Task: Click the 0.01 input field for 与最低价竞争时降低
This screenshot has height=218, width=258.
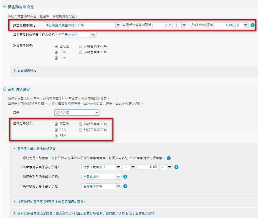Action: coord(162,25)
